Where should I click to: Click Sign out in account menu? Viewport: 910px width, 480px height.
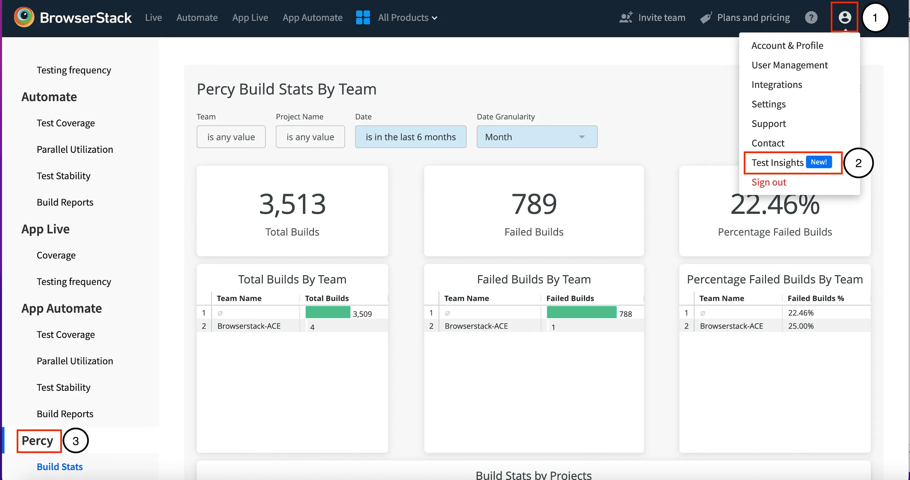(768, 182)
